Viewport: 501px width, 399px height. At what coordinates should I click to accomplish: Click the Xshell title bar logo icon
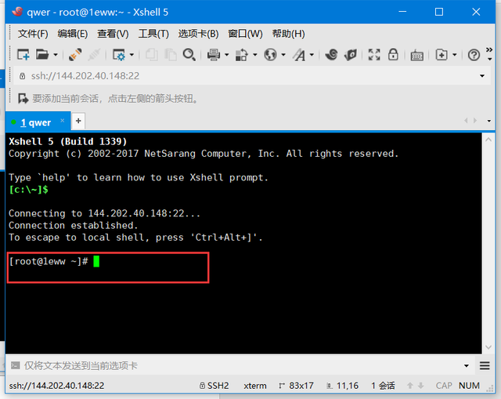(17, 12)
